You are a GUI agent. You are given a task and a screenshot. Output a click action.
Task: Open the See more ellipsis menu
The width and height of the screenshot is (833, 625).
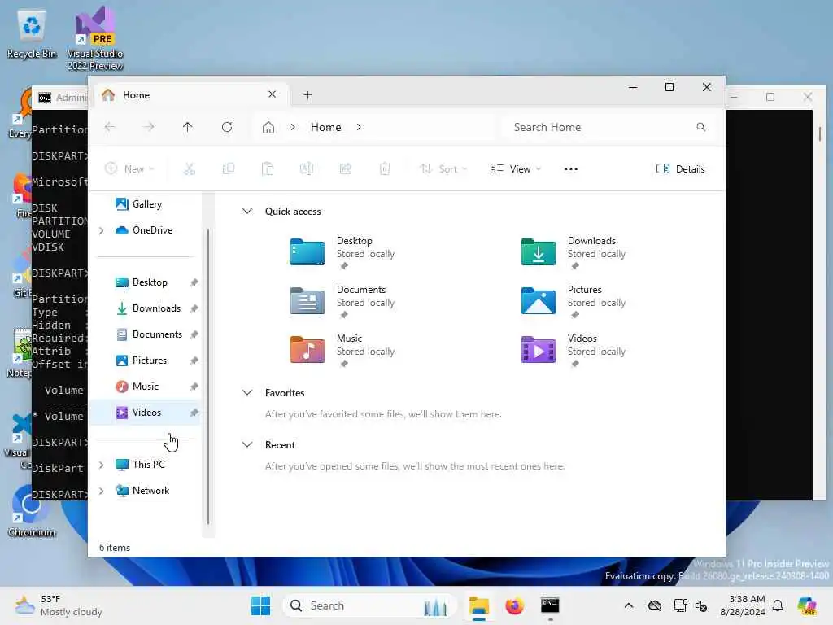[x=570, y=169]
